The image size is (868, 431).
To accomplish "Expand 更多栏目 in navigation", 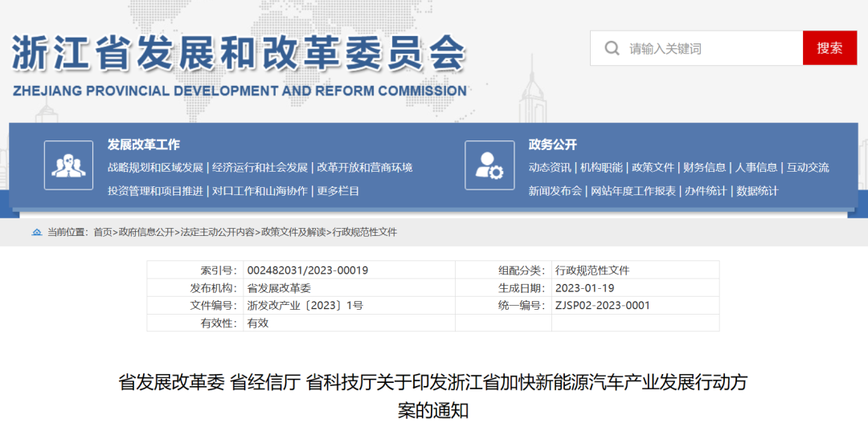I will pos(338,191).
